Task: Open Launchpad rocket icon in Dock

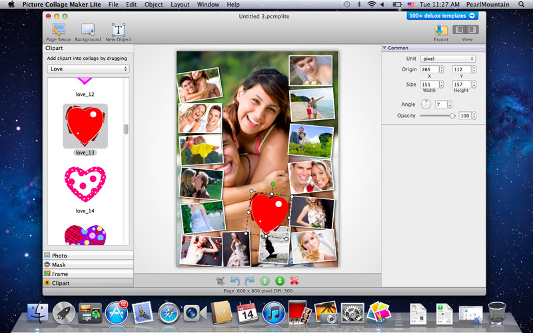Action: (64, 312)
